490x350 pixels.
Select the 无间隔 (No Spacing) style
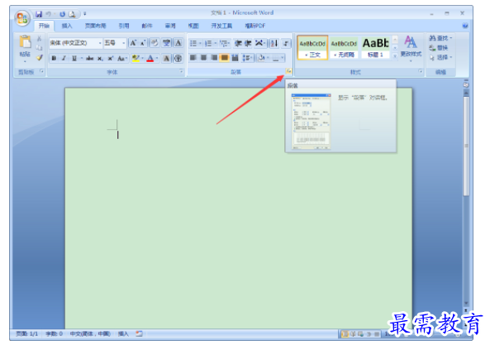(344, 48)
